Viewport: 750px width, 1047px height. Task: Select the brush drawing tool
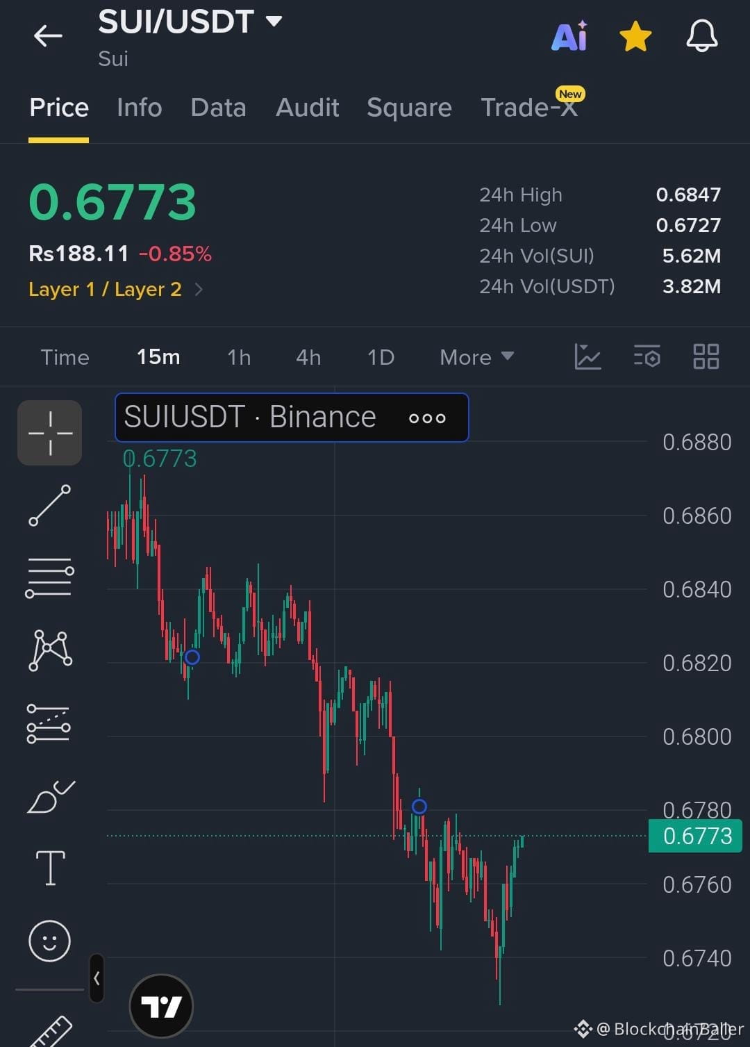pyautogui.click(x=51, y=796)
